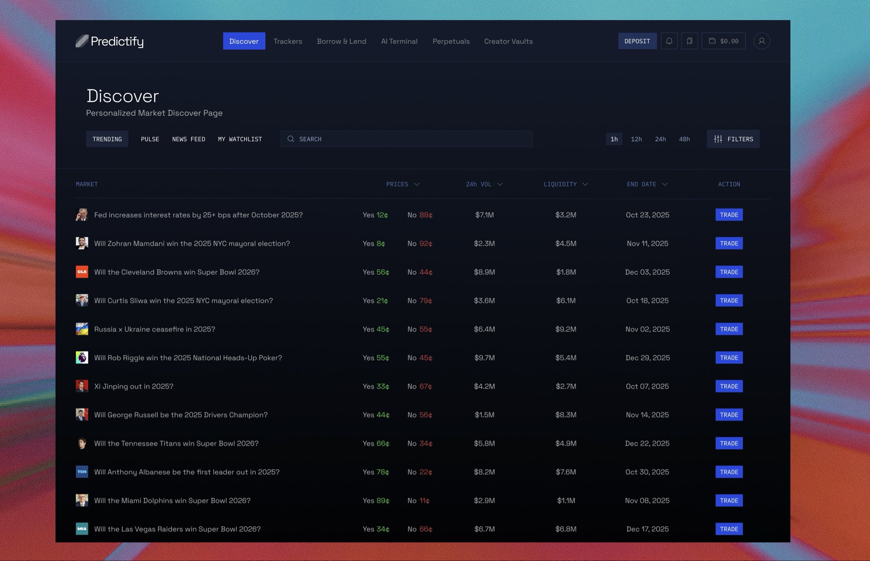Screen dimensions: 870x561
Task: Click the Cleveland Browns team logo
Action: (82, 272)
